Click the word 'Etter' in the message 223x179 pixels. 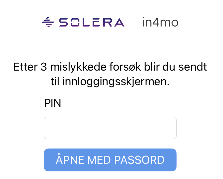click(25, 67)
